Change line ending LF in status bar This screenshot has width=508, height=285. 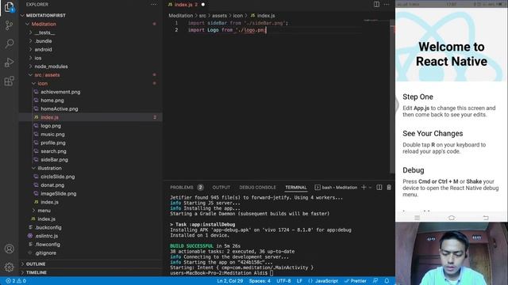coord(299,281)
